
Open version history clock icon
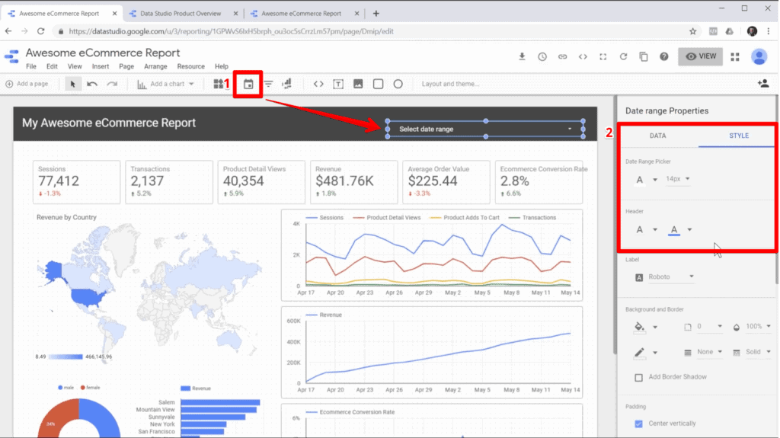pyautogui.click(x=542, y=56)
